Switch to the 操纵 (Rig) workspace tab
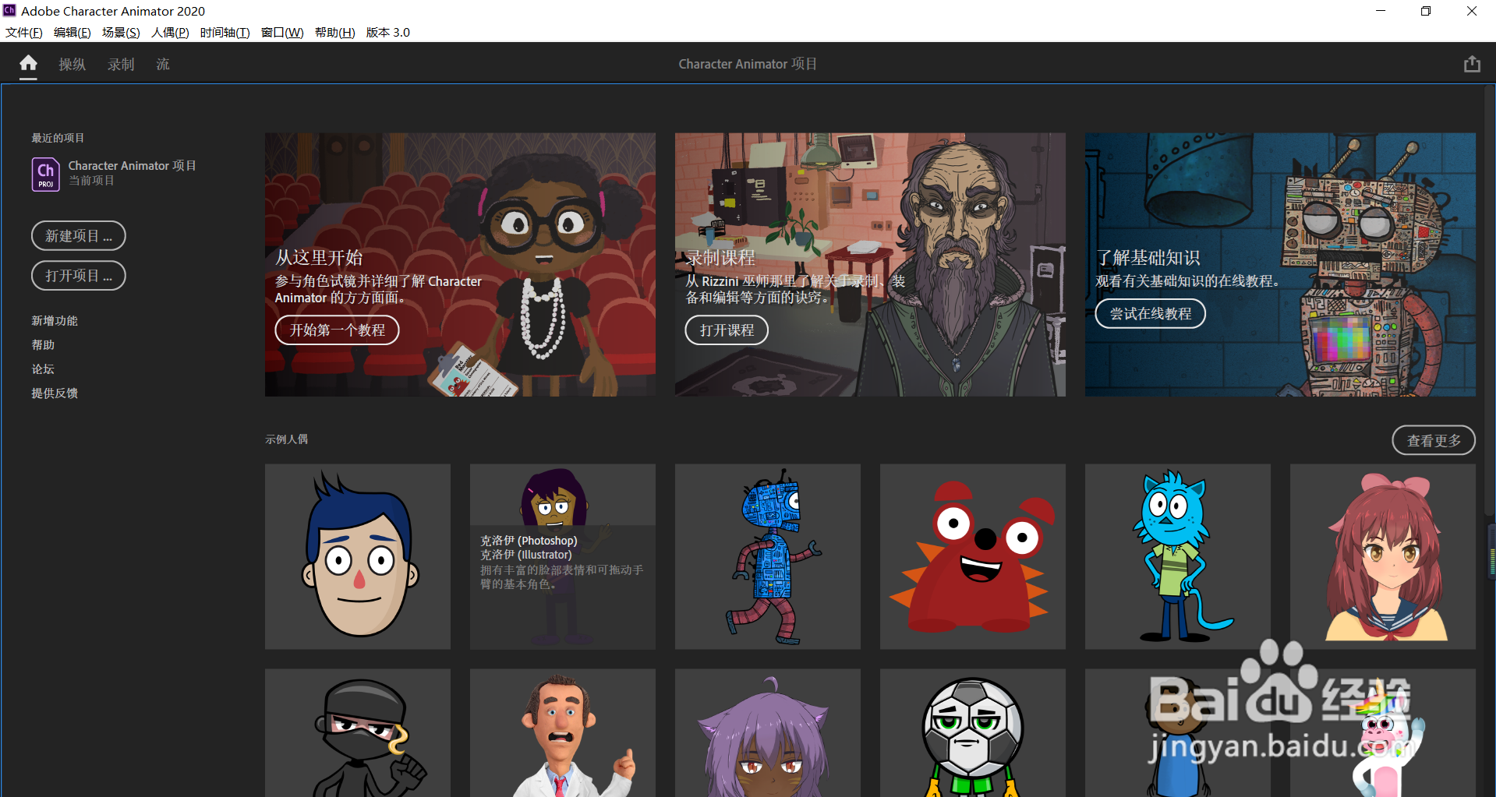Screen dimensions: 1496x797 tap(72, 65)
